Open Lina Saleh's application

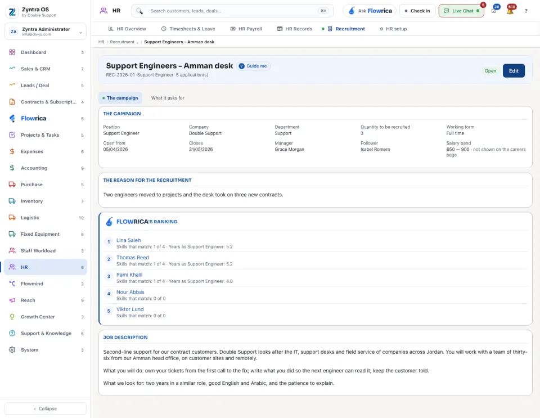tap(128, 240)
